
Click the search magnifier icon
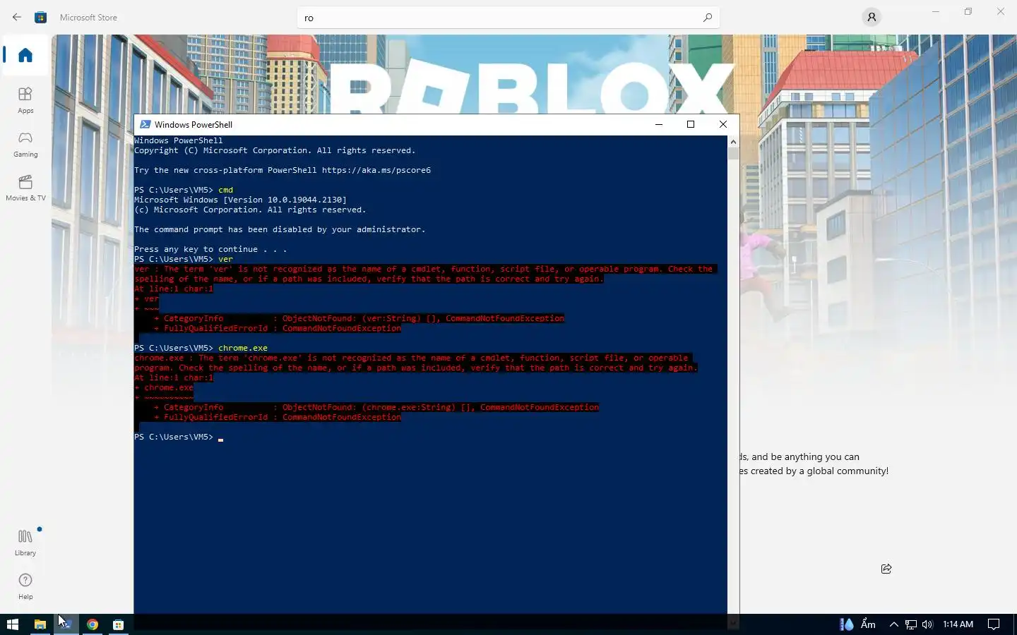(x=707, y=18)
